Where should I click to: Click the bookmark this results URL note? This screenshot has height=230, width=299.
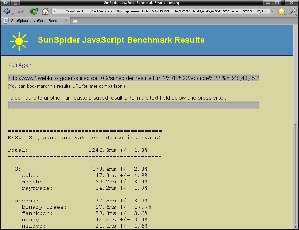(x=66, y=86)
